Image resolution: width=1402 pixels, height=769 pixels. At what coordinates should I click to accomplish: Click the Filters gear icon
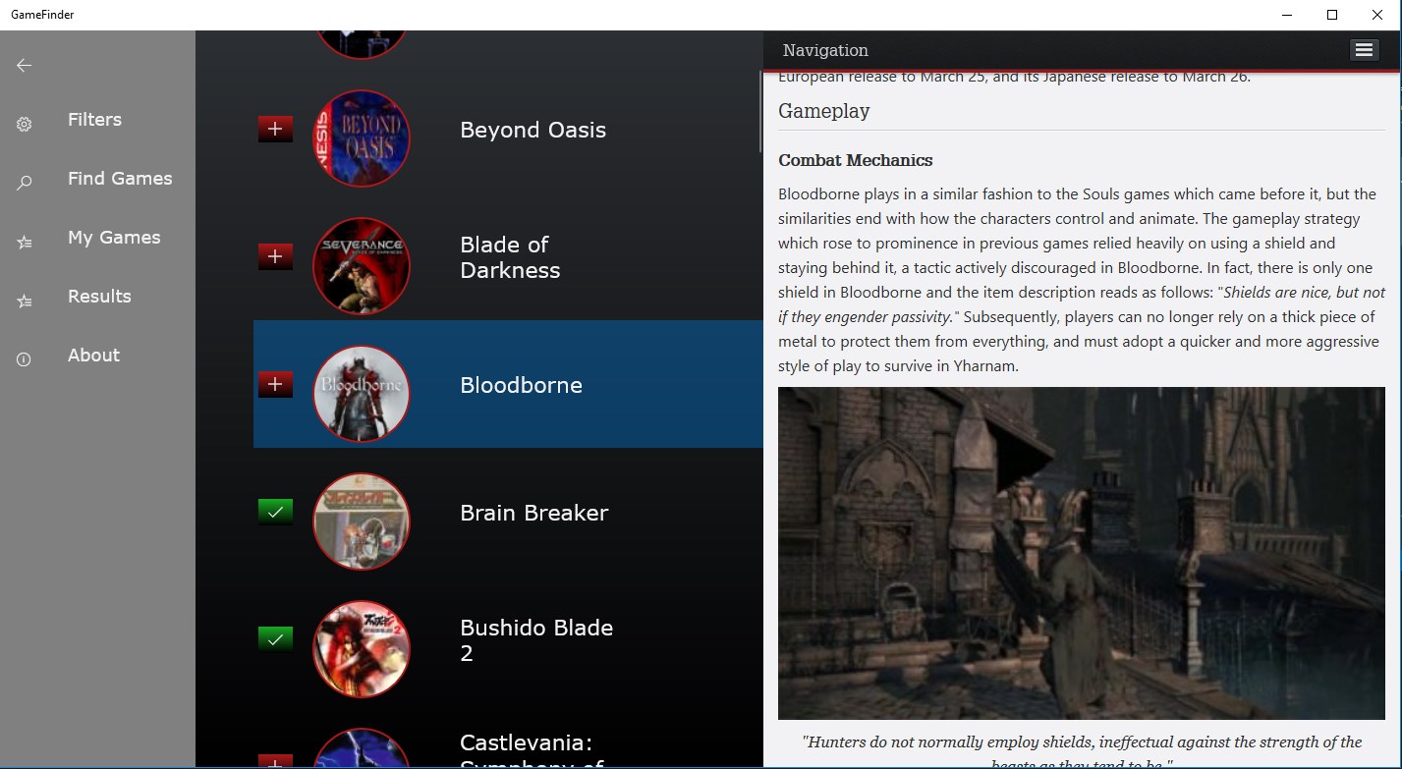click(25, 124)
